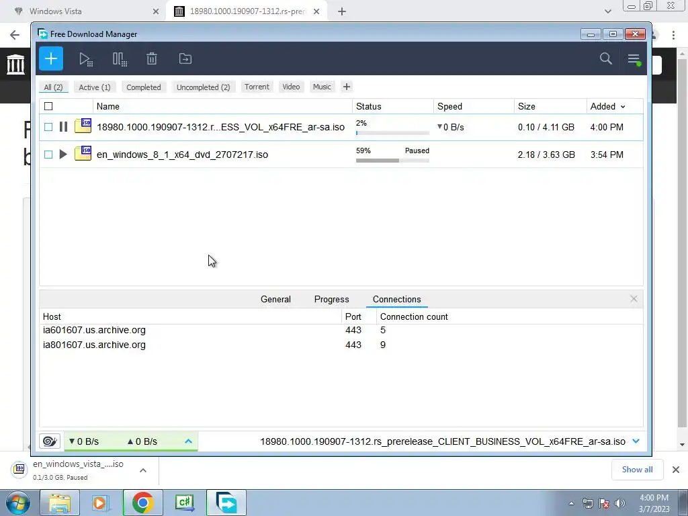The width and height of the screenshot is (688, 516).
Task: Click ISO file icon of 18980.1000 download
Action: click(83, 126)
